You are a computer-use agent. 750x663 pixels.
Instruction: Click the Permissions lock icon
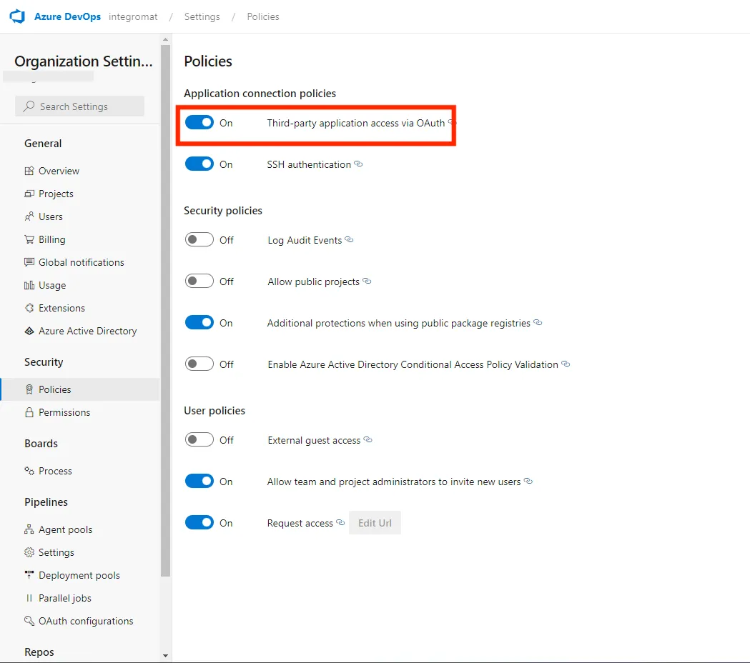point(29,412)
